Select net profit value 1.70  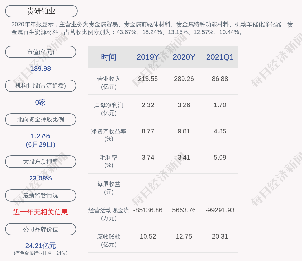pos(220,105)
